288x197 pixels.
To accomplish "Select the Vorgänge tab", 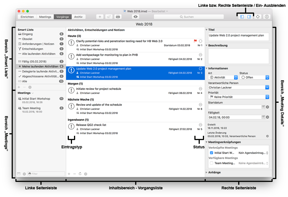I will tap(63, 17).
